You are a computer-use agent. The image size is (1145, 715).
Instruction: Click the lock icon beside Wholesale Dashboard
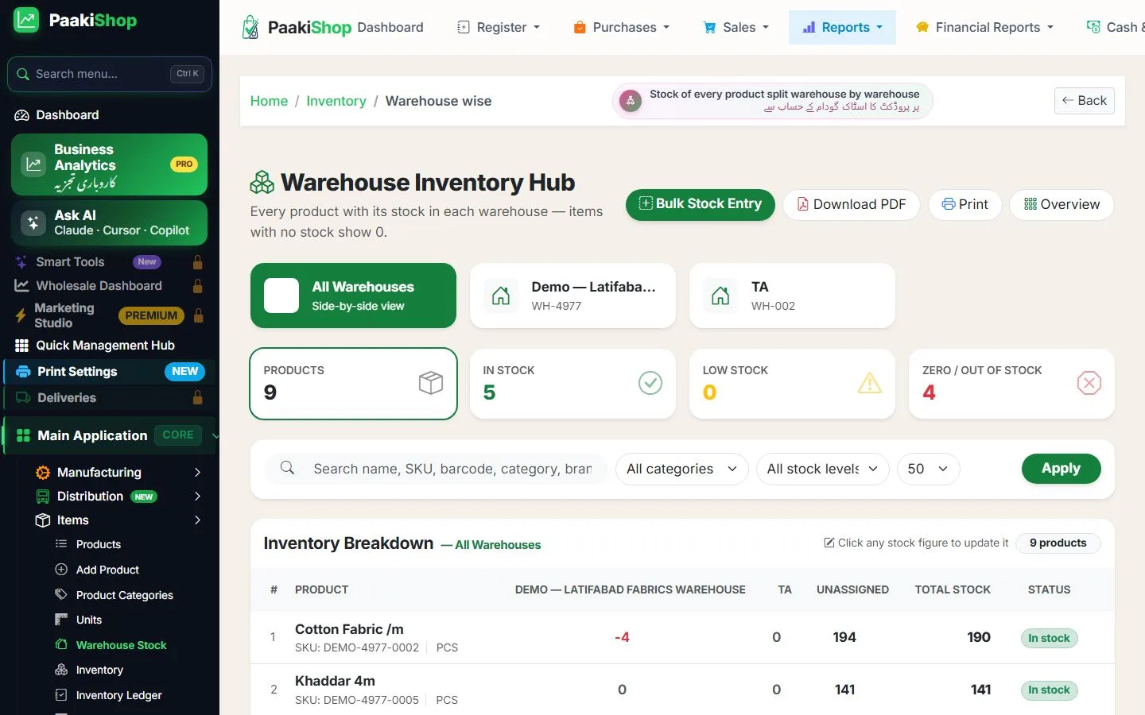pyautogui.click(x=198, y=286)
